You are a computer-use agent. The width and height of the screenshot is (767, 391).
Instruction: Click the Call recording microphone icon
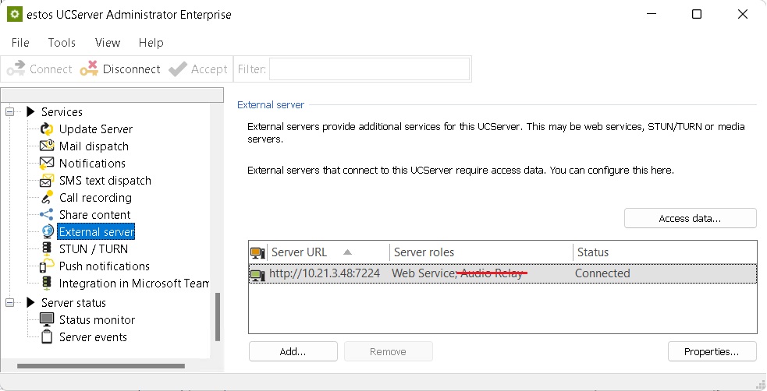point(47,198)
